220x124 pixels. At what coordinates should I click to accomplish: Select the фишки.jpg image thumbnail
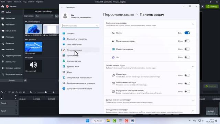coord(33,47)
